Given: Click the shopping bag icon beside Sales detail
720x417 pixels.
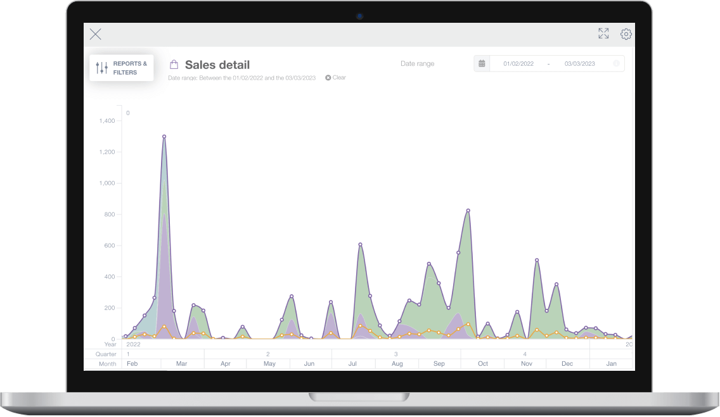Looking at the screenshot, I should pyautogui.click(x=174, y=65).
